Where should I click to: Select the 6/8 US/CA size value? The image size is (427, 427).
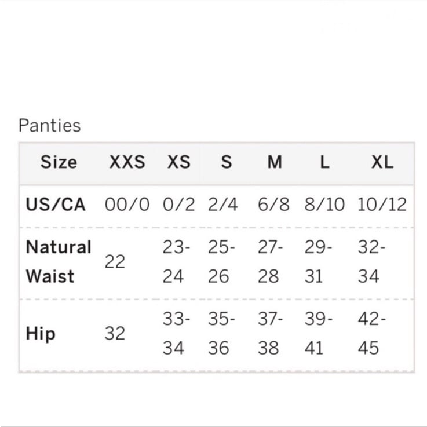pos(274,205)
